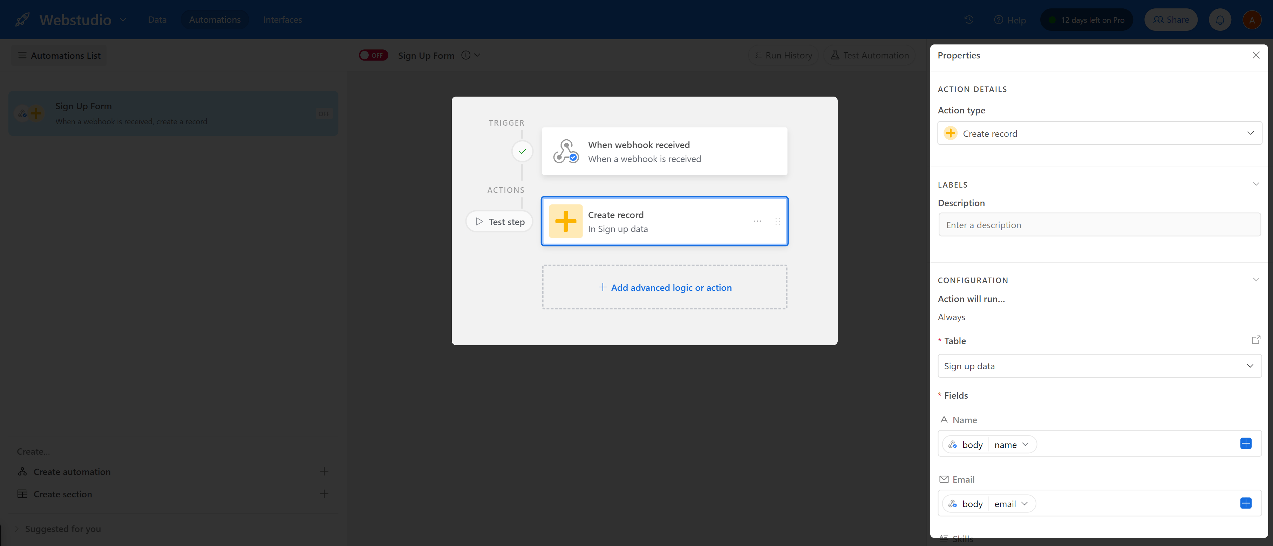Open the Action type Create record dropdown
The height and width of the screenshot is (546, 1273).
(1099, 133)
